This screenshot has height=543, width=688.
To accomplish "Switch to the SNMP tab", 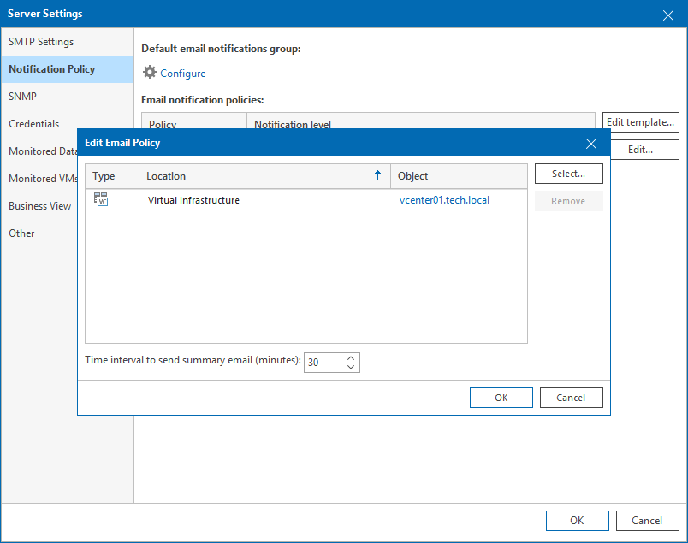I will coord(23,97).
